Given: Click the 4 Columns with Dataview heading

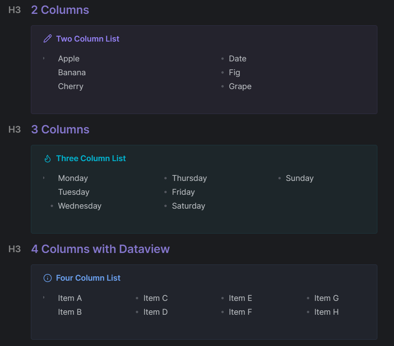Looking at the screenshot, I should coord(100,249).
